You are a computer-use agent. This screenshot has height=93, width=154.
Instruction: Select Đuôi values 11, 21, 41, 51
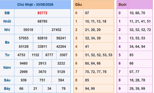(140, 21)
